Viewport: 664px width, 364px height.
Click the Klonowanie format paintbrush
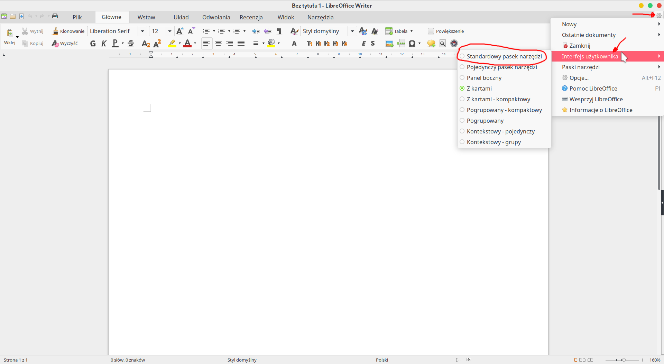tap(68, 31)
